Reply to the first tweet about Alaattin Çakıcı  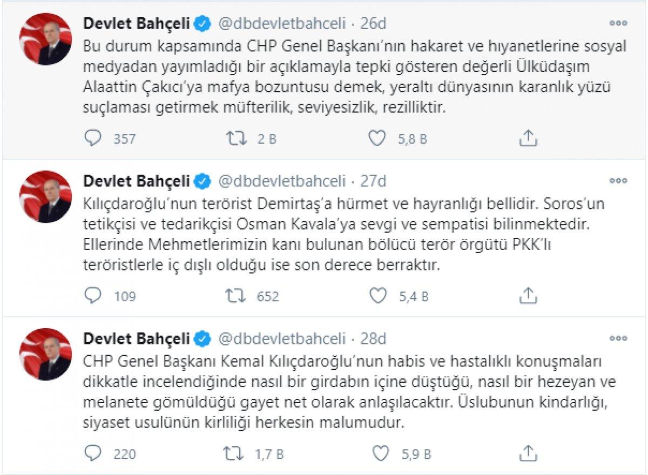click(92, 138)
